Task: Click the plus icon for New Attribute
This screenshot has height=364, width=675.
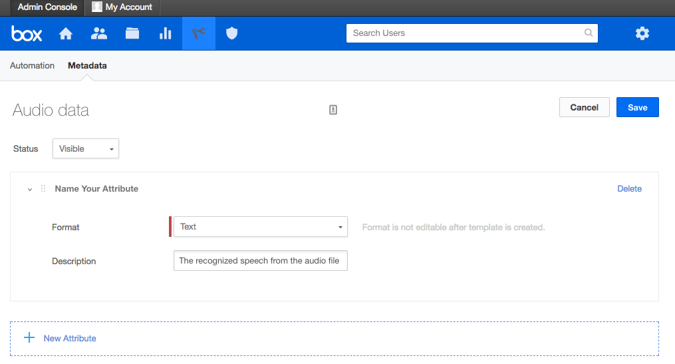Action: 29,337
